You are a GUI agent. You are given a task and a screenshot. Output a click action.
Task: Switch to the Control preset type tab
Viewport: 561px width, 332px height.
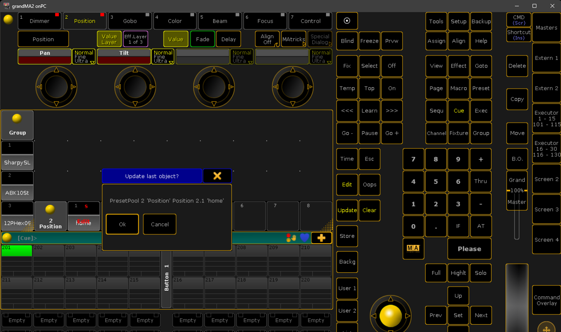coord(310,21)
